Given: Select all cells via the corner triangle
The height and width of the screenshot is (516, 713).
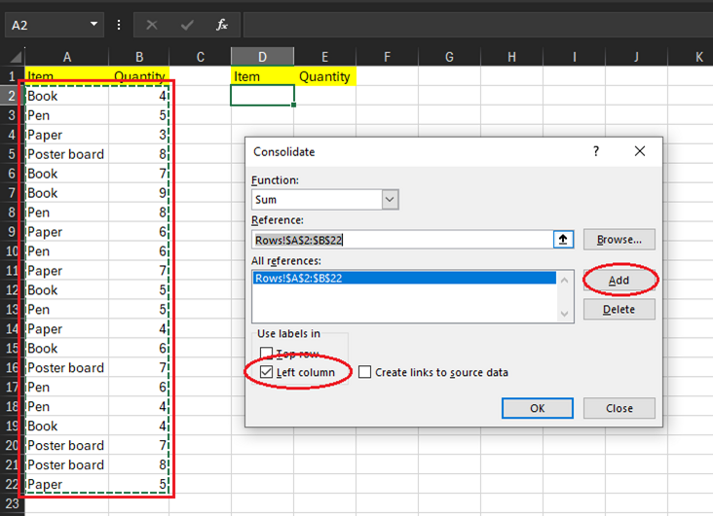Looking at the screenshot, I should pyautogui.click(x=15, y=56).
